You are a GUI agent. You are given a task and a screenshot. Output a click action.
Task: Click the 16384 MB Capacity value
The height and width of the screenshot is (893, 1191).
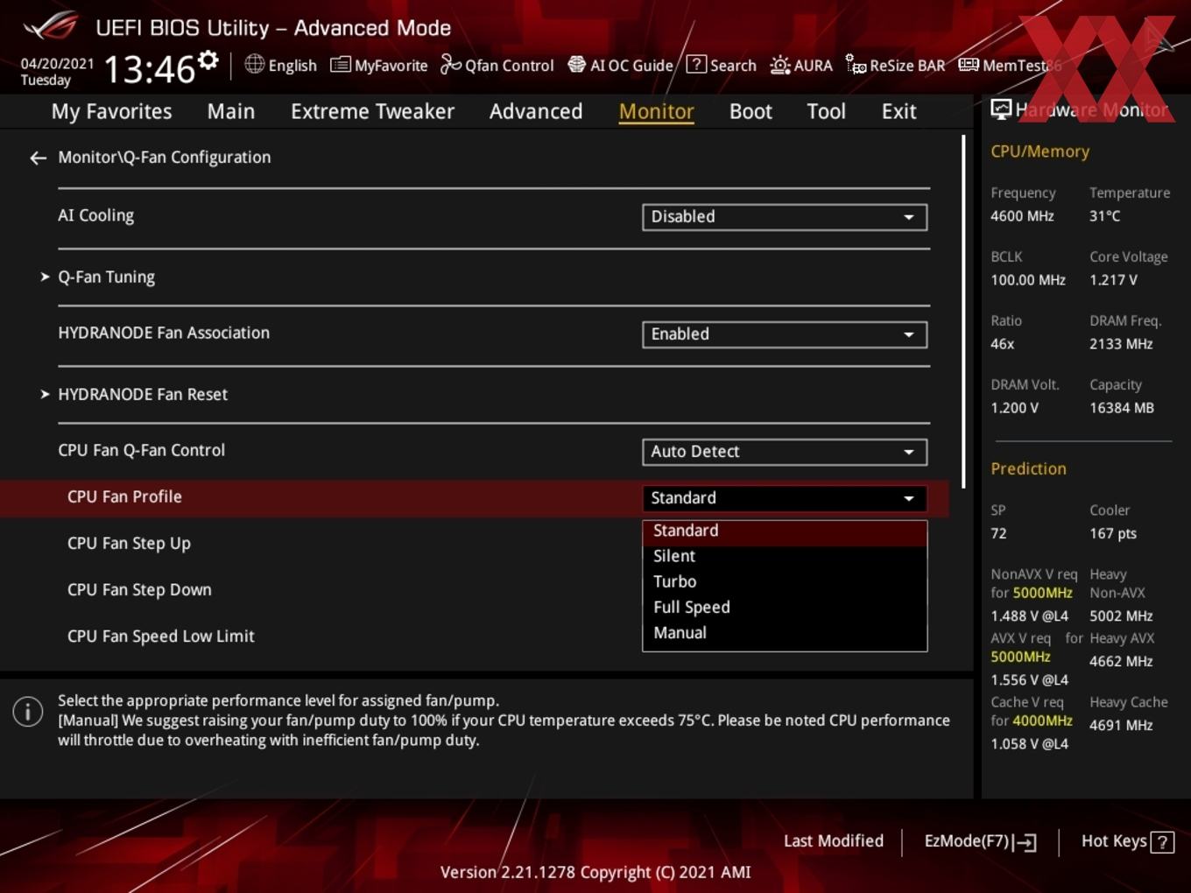1122,408
